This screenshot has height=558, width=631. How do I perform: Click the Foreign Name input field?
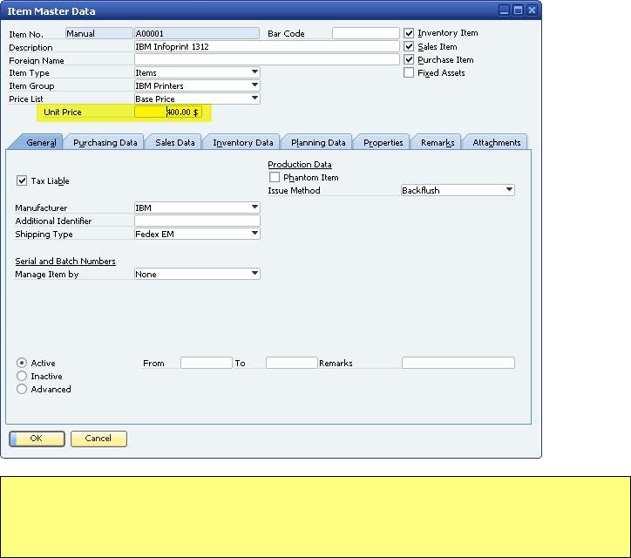(267, 59)
